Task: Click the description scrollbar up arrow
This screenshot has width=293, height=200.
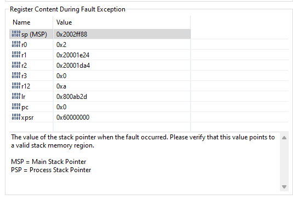Action: tap(284, 138)
